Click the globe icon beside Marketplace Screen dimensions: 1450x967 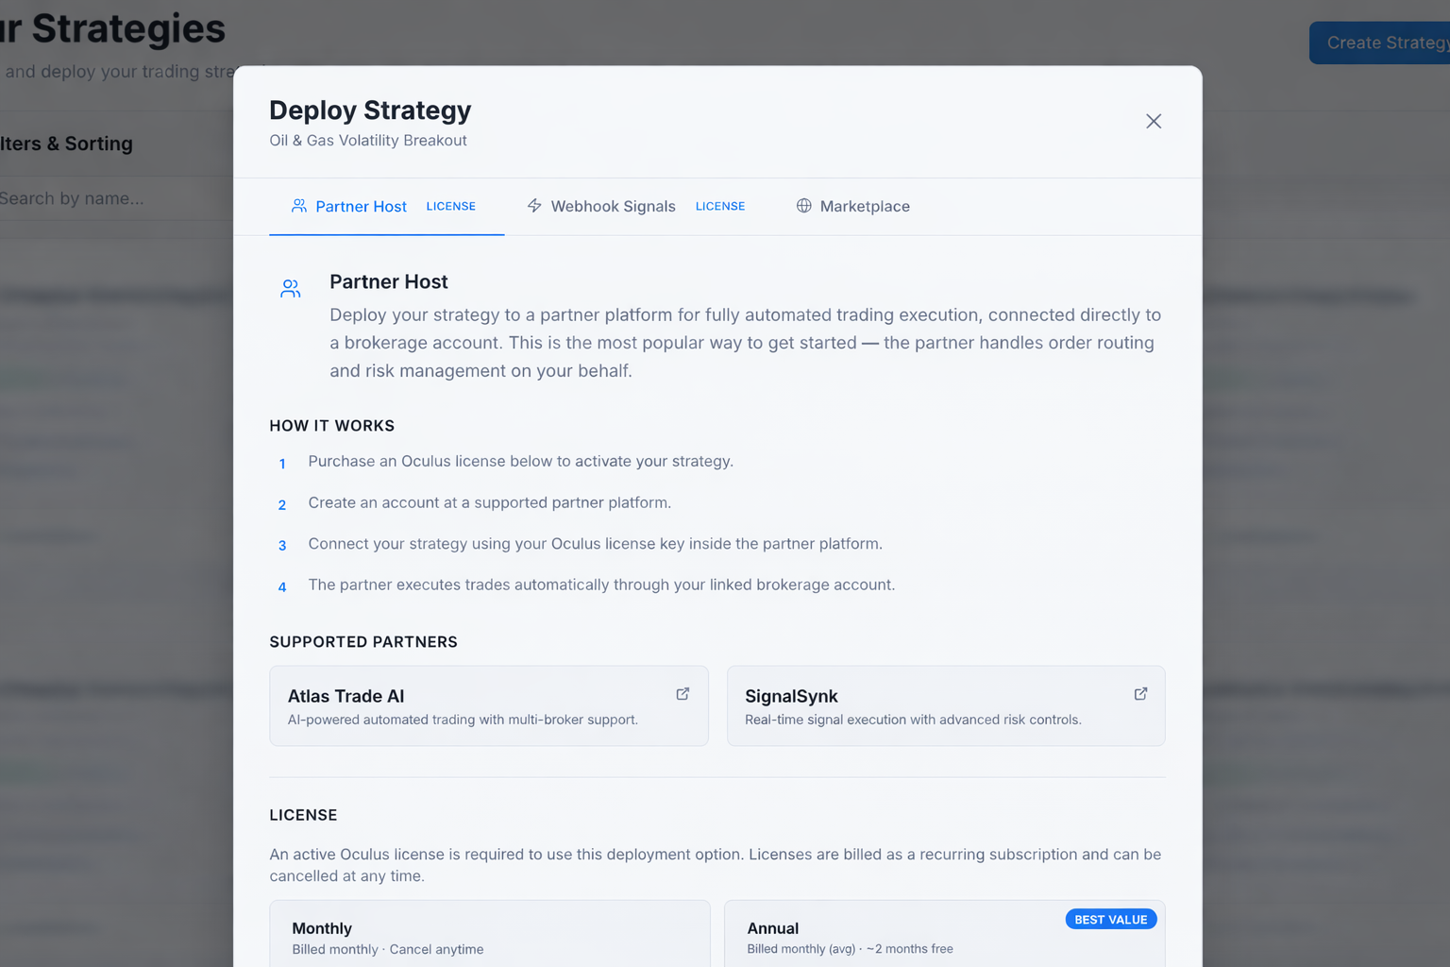click(803, 206)
